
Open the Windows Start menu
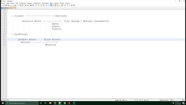coord(3,103)
